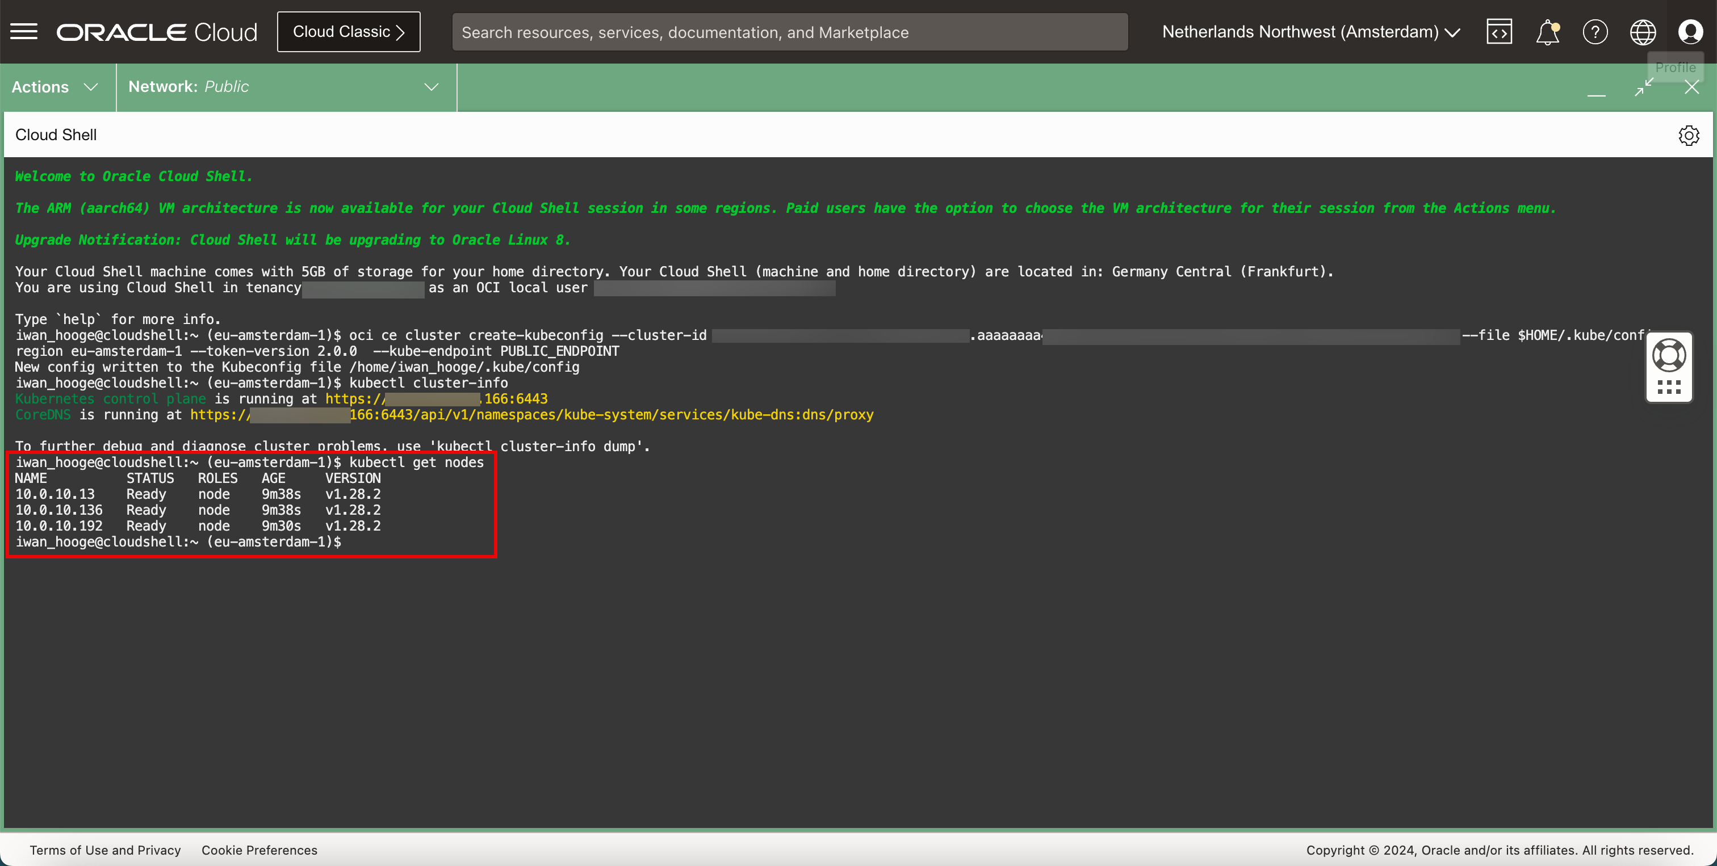Open the notifications bell

point(1547,31)
